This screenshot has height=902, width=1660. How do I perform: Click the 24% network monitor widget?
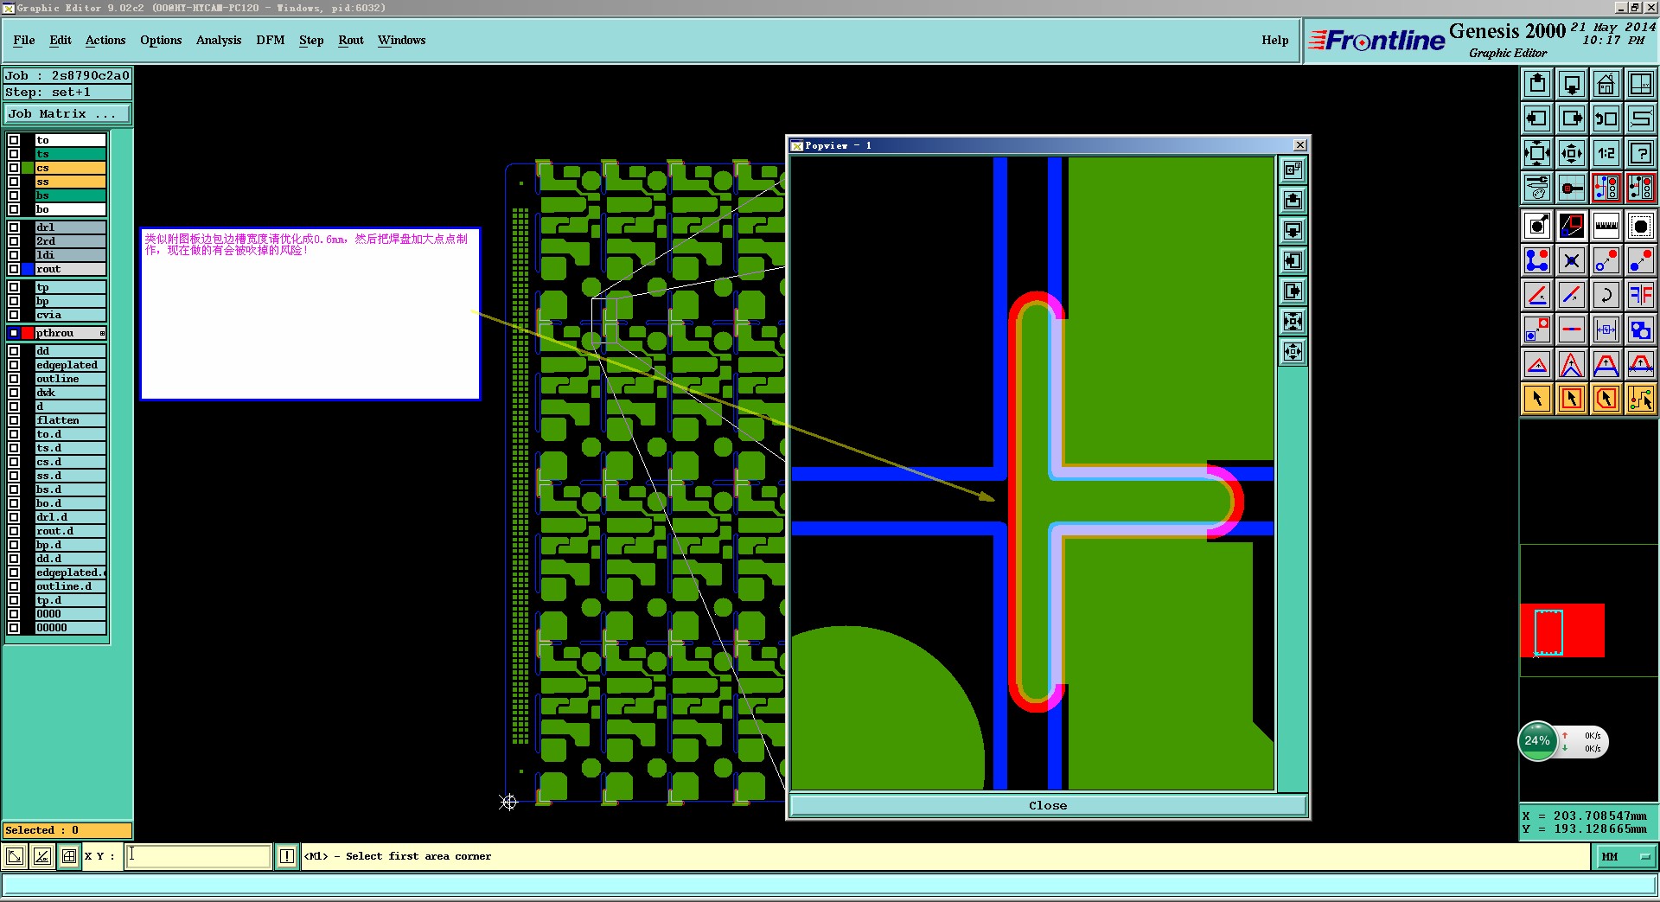[1563, 741]
